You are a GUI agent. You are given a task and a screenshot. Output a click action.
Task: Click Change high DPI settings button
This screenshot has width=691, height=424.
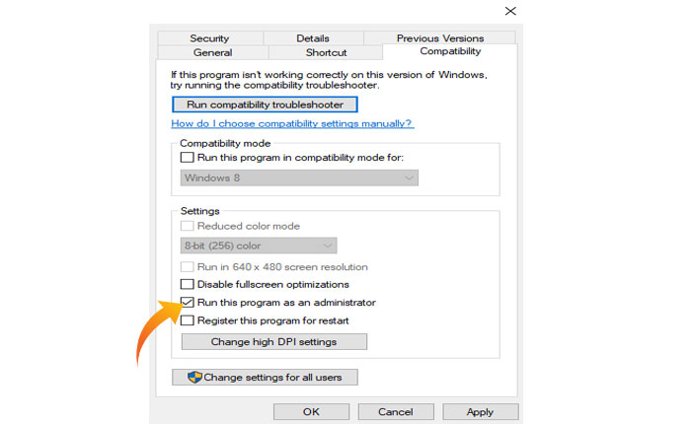273,342
